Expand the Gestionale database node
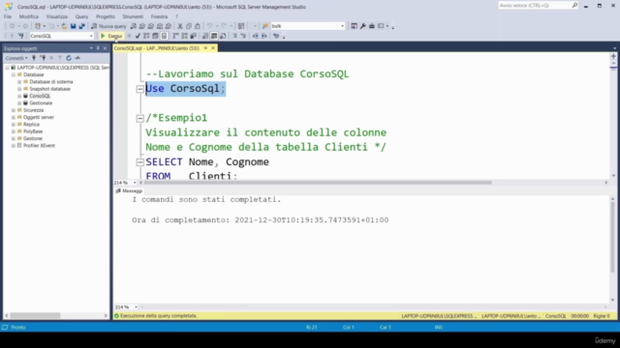620x348 pixels. click(19, 103)
